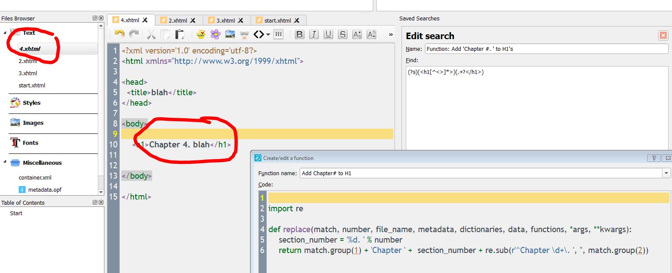Click the insert image magnifier icon
672x273 pixels.
click(230, 34)
